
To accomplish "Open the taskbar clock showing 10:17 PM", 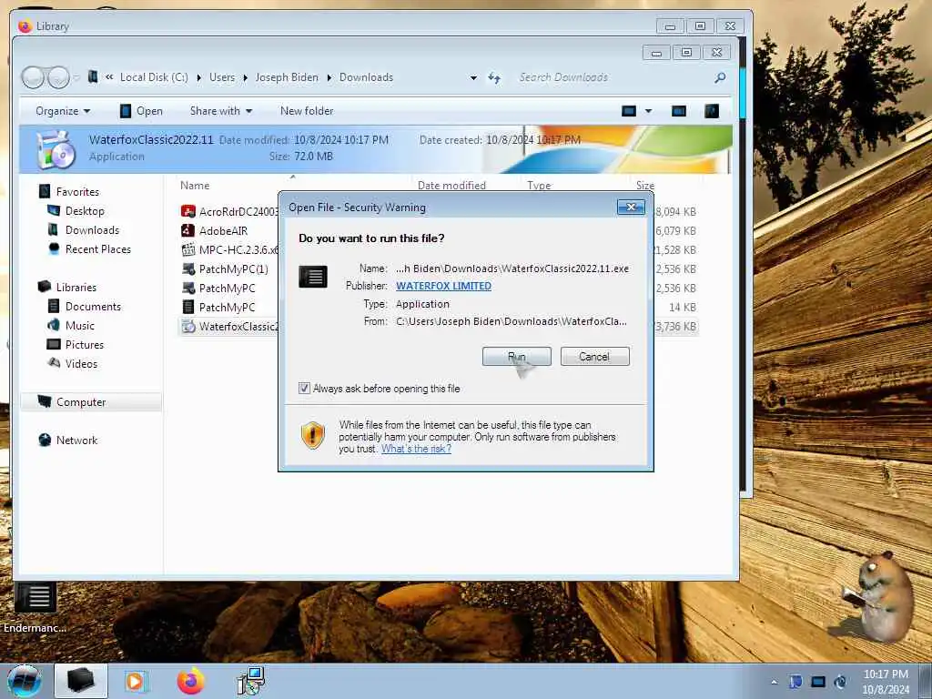I will (886, 682).
